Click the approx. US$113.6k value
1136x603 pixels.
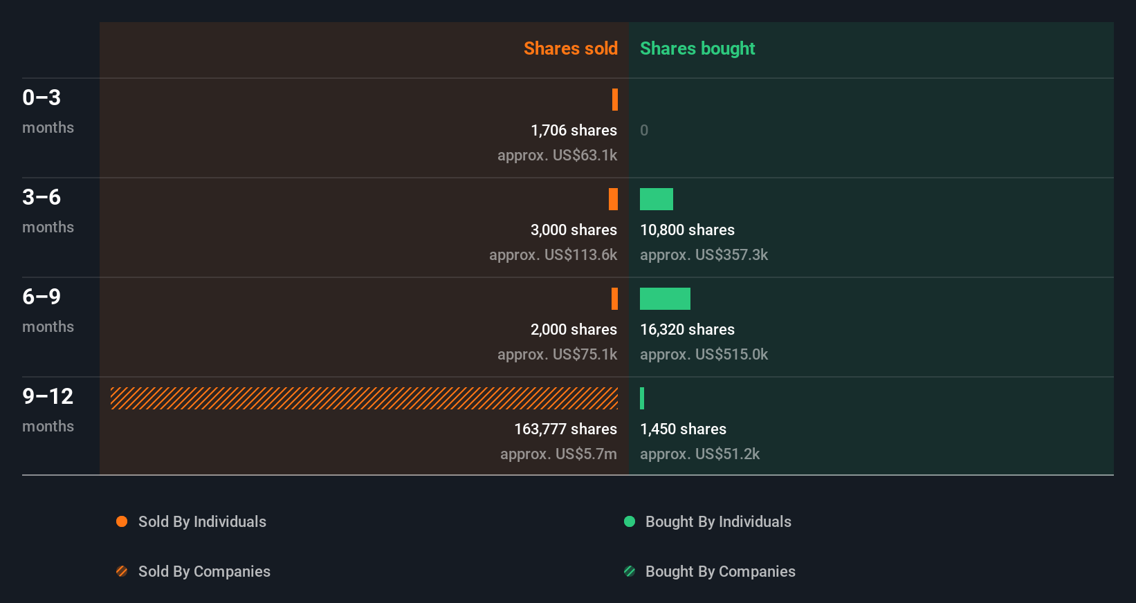[553, 255]
